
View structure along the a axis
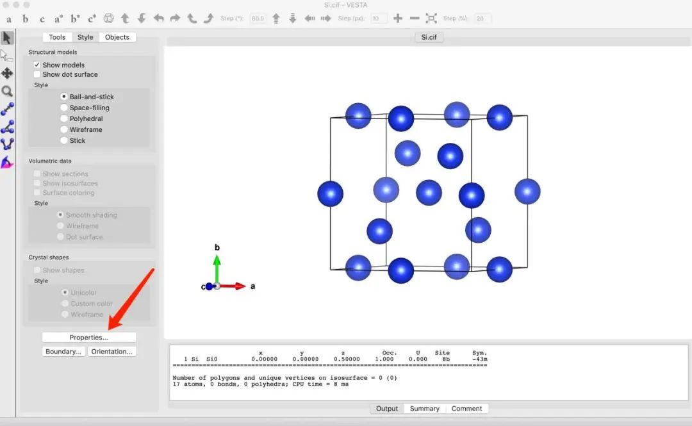[x=9, y=19]
